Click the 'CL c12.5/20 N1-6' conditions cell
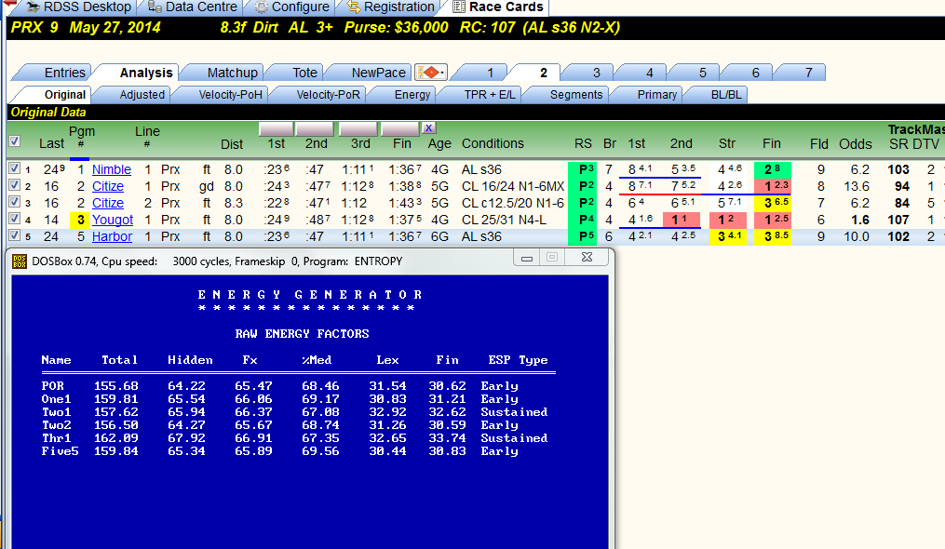The width and height of the screenshot is (945, 549). [x=513, y=203]
